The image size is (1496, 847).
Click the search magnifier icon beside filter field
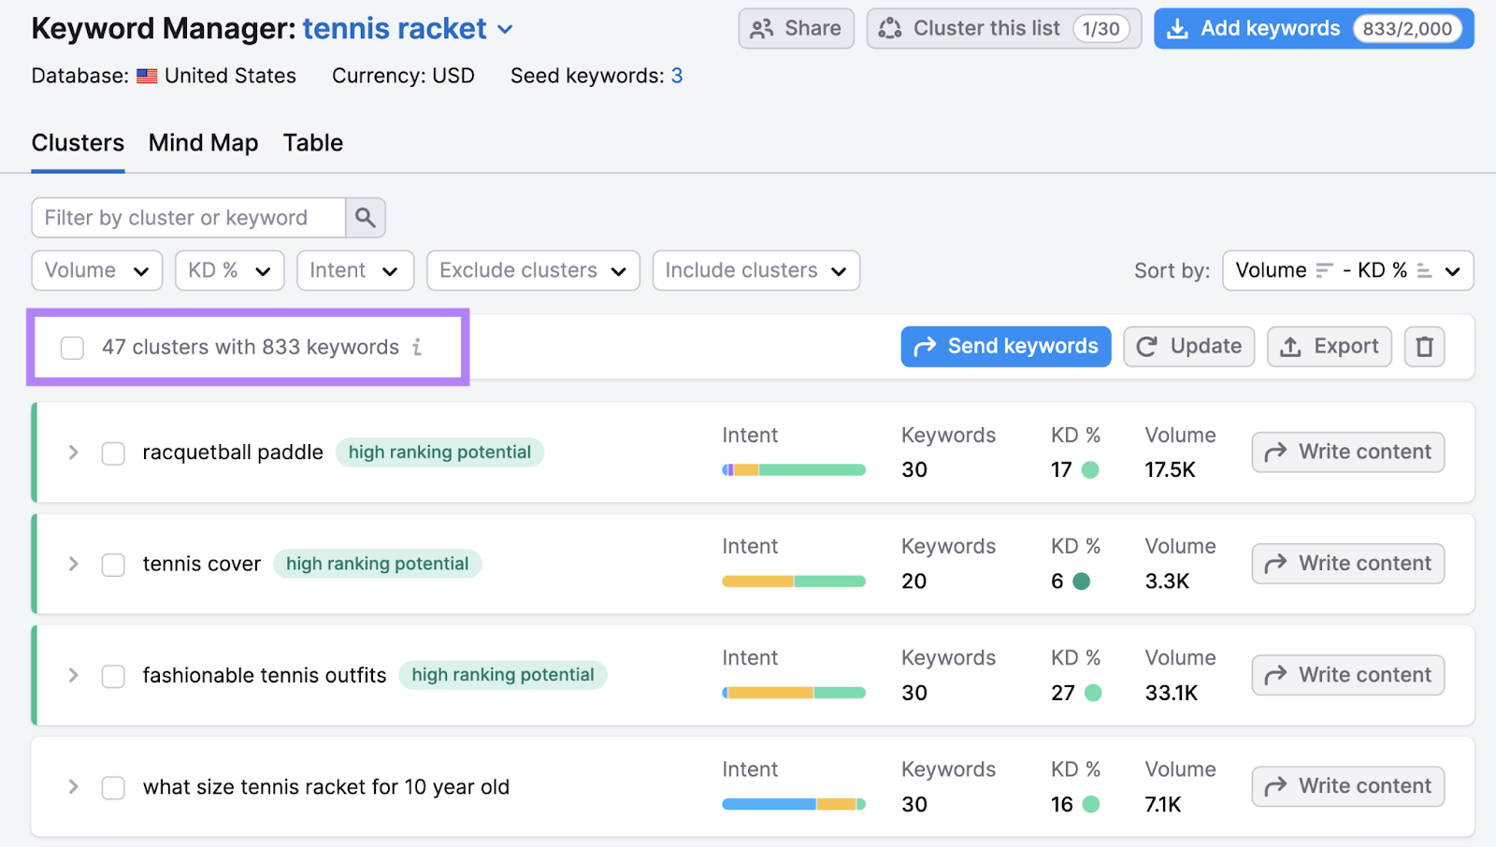365,217
